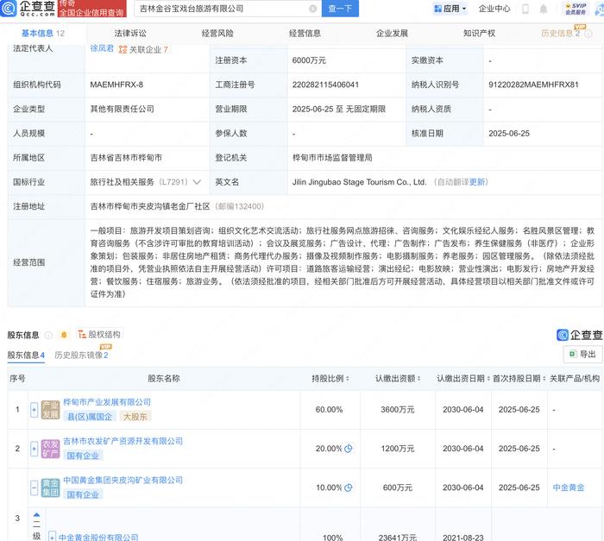Select 历史股东镜像 2 sub-tab
This screenshot has width=604, height=541.
81,355
